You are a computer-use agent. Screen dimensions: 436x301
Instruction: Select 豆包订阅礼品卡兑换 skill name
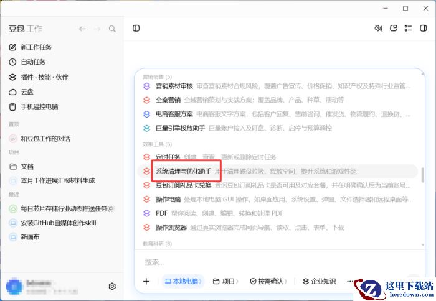click(x=184, y=185)
